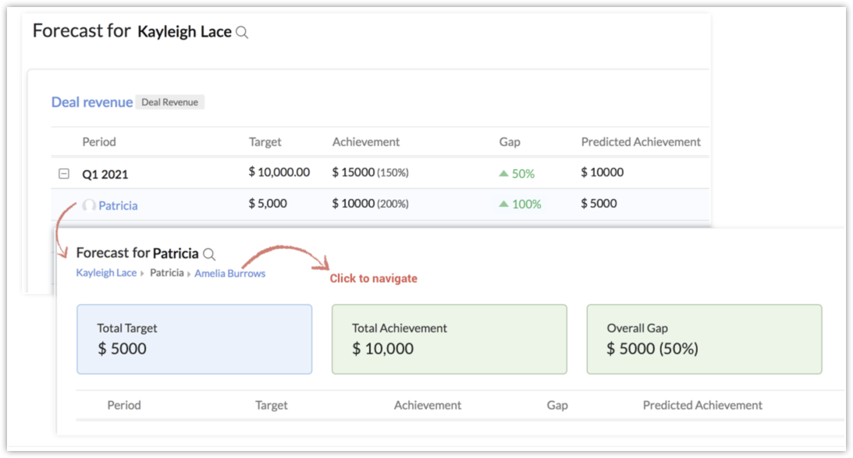The height and width of the screenshot is (458, 853).
Task: Click Predicted Achievement header in the upper table
Action: (641, 142)
